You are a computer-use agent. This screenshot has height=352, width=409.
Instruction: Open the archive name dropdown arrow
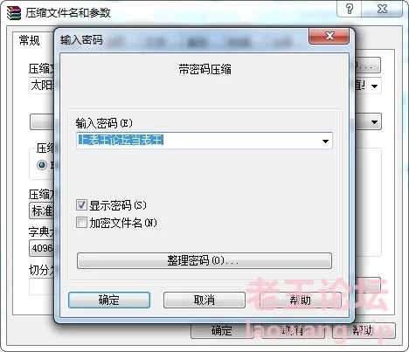[x=374, y=86]
